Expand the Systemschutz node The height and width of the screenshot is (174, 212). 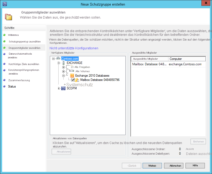click(65, 85)
